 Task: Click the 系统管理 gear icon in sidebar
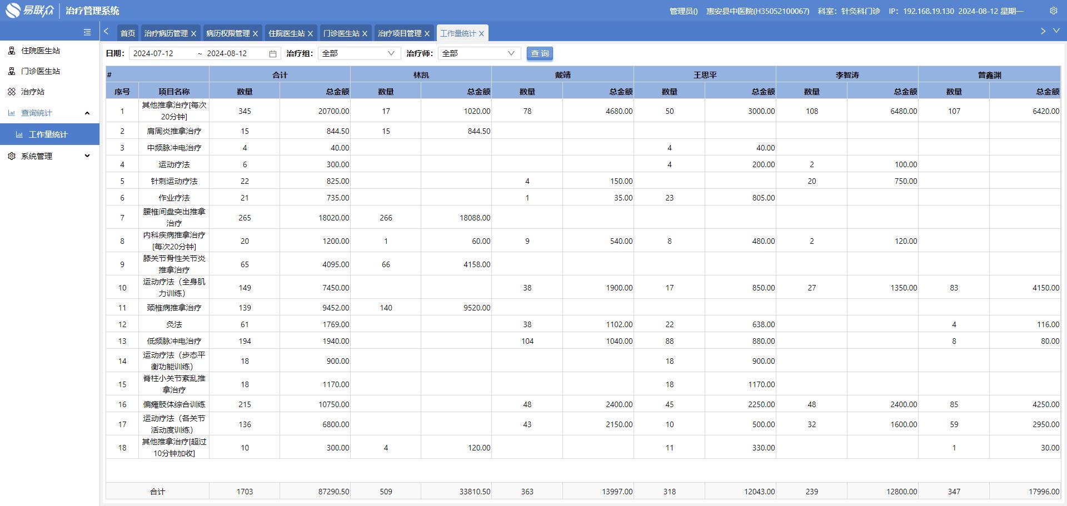coord(12,156)
